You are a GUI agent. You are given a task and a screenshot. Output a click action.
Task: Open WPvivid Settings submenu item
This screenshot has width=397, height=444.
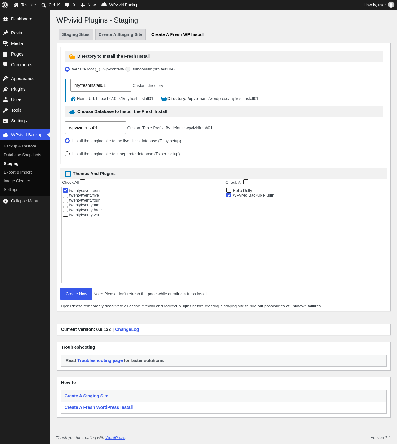click(25, 190)
